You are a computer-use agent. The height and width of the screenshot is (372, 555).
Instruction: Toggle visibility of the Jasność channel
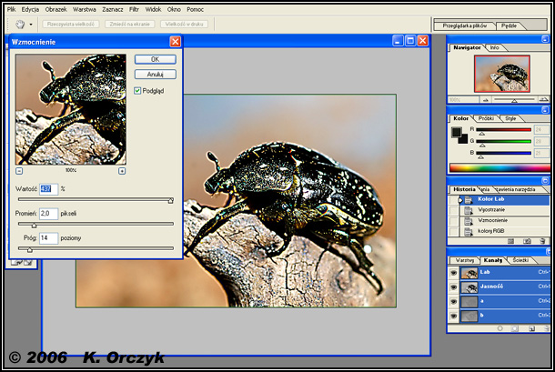454,287
